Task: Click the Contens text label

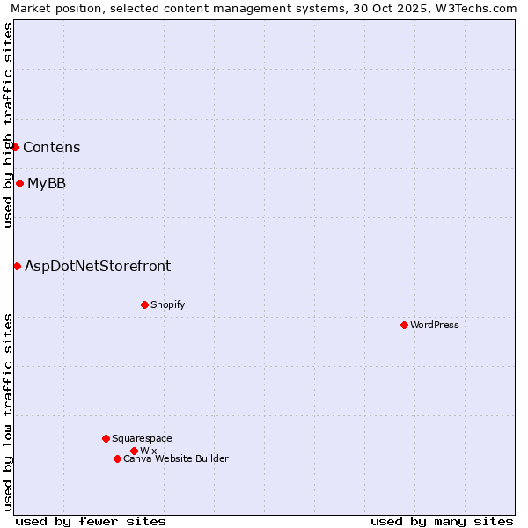Action: (52, 147)
